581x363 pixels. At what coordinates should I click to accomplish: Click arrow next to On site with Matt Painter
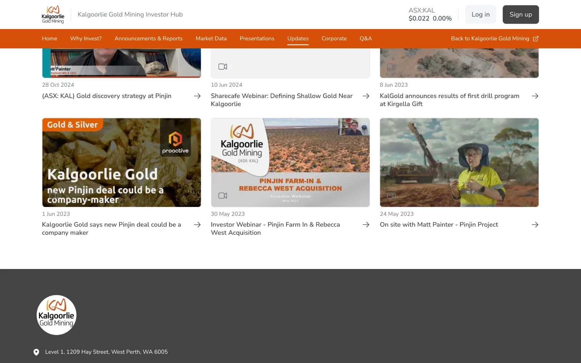(535, 225)
